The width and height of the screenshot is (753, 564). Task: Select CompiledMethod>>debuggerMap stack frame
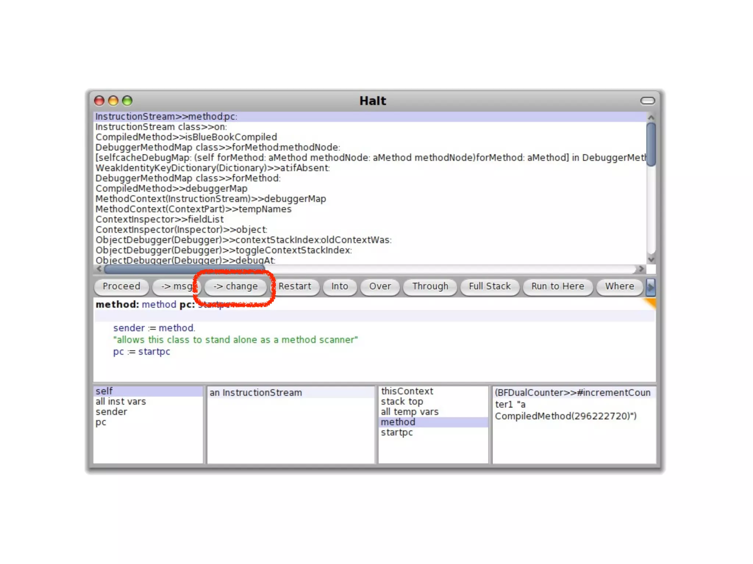pos(171,188)
